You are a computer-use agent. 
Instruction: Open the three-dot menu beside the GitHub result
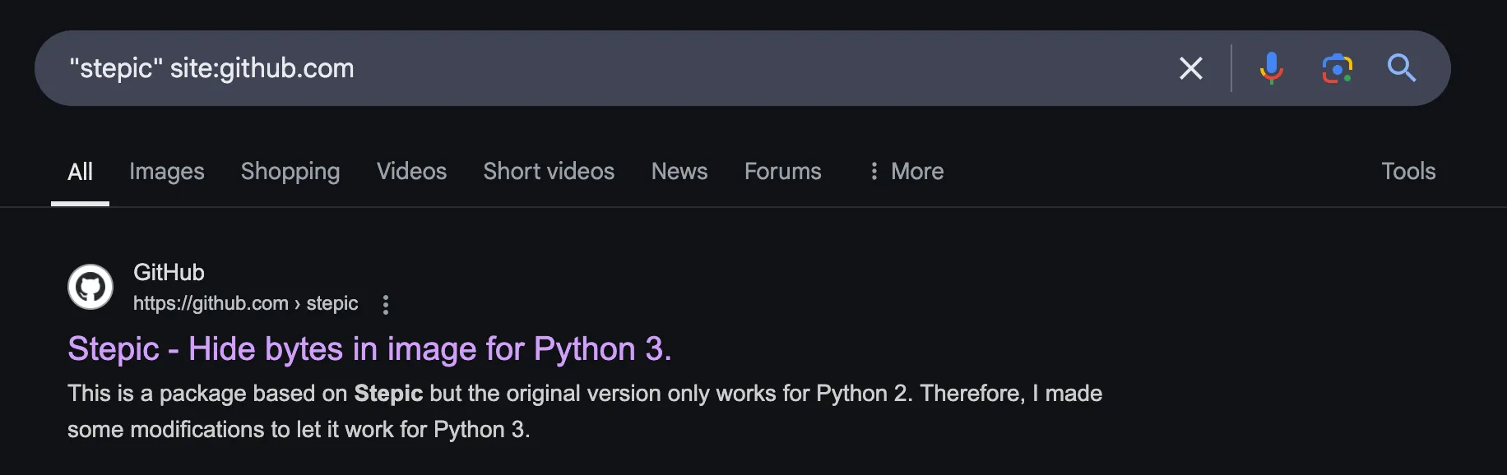[385, 305]
